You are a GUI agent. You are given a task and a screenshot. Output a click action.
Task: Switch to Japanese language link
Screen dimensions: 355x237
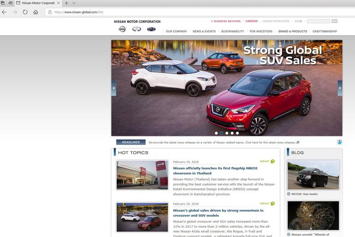298,21
